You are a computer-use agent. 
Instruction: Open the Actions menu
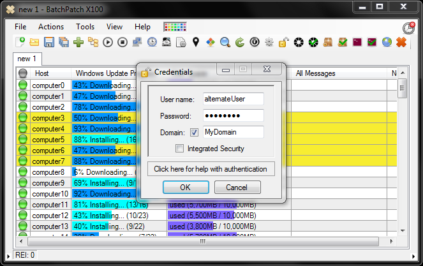click(x=51, y=27)
